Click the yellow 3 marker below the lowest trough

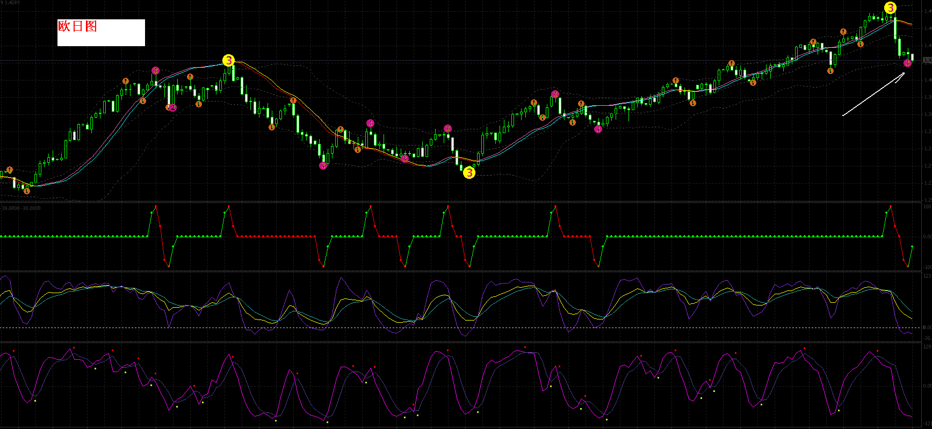pyautogui.click(x=469, y=173)
